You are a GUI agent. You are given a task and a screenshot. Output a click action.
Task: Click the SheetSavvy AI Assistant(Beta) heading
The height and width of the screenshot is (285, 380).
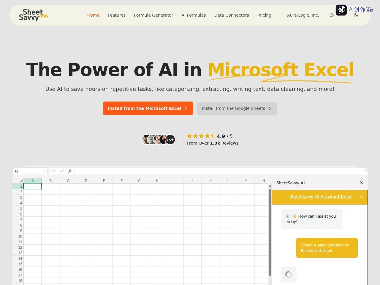click(320, 197)
